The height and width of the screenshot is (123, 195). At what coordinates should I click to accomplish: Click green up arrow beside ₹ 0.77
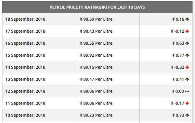[x=187, y=55]
